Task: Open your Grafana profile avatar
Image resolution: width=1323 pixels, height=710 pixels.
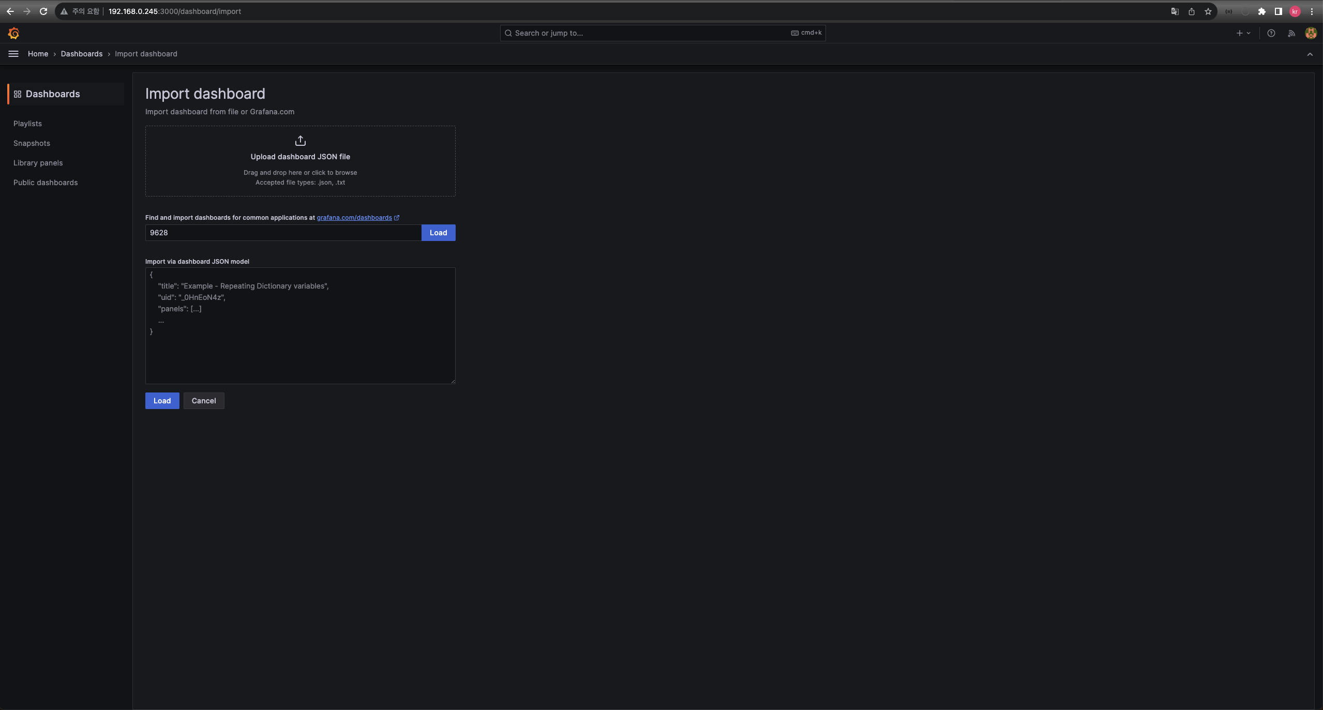Action: pyautogui.click(x=1311, y=33)
